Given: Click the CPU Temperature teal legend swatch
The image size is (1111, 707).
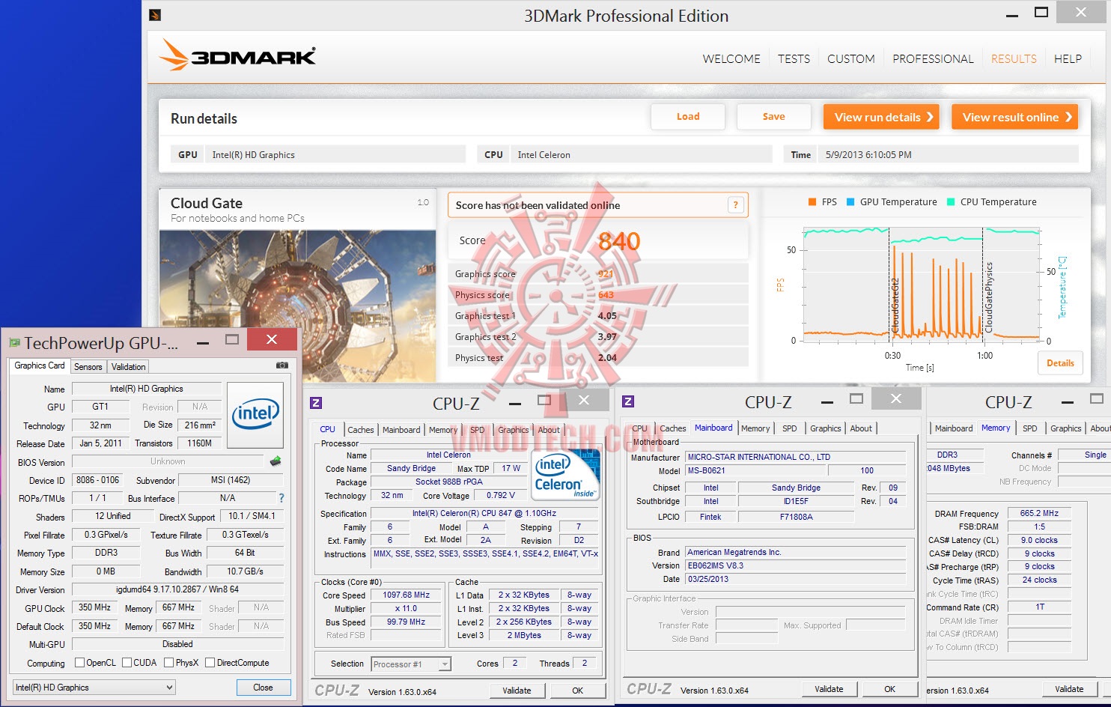Looking at the screenshot, I should point(951,202).
